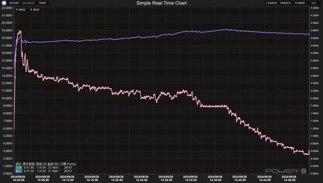Click the 14:32:00 time axis label

(x=191, y=180)
